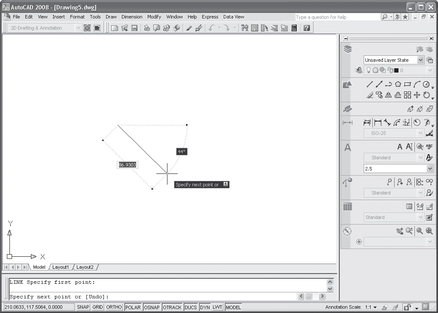Click the Match Properties brush icon

[x=189, y=28]
